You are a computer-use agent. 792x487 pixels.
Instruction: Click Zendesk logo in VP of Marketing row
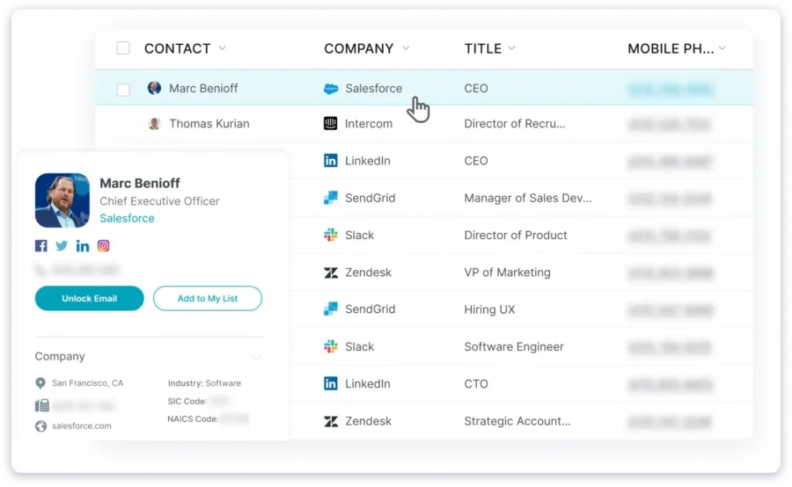[330, 273]
